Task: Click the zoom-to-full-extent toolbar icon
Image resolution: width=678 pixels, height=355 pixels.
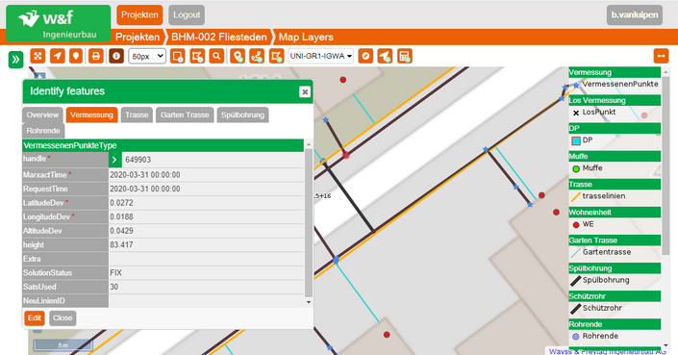Action: coord(38,56)
